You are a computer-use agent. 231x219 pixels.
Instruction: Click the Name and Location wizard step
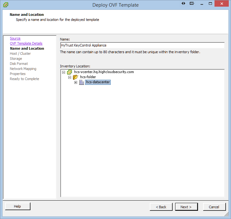click(x=27, y=48)
